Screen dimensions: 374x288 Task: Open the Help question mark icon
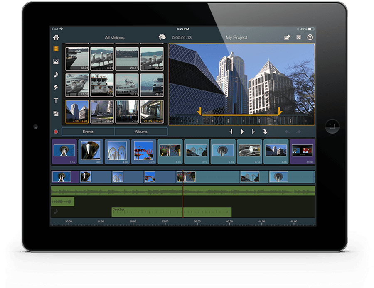[310, 37]
